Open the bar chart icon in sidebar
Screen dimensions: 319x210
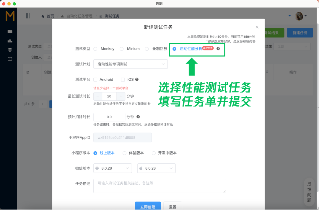pyautogui.click(x=10, y=41)
